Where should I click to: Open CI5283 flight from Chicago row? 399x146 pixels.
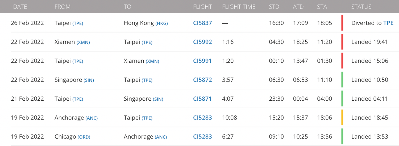click(202, 137)
